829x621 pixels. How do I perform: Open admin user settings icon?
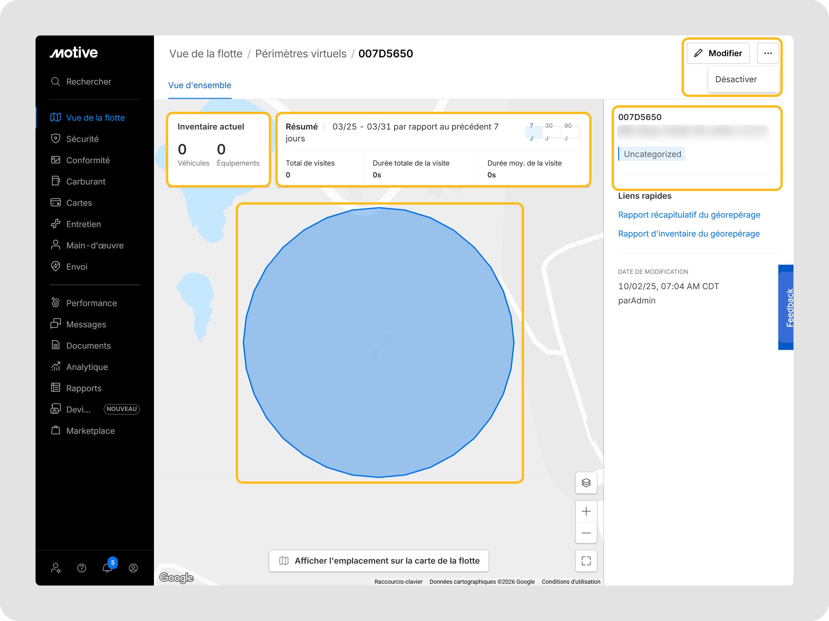pyautogui.click(x=56, y=568)
